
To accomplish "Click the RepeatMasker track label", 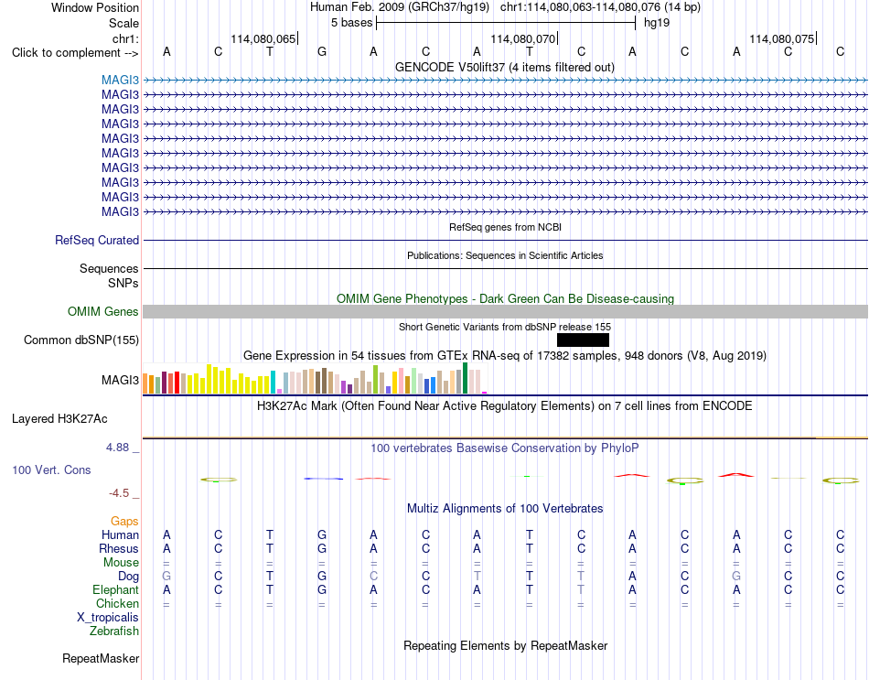I will [101, 658].
